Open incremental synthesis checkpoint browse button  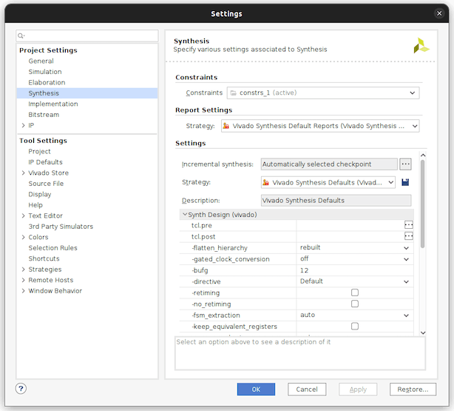[x=405, y=164]
